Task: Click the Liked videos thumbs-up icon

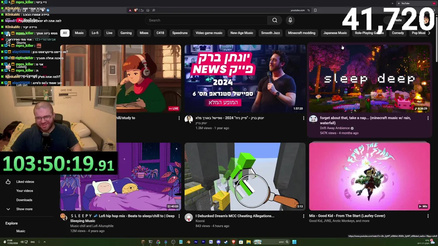Action: pyautogui.click(x=8, y=182)
